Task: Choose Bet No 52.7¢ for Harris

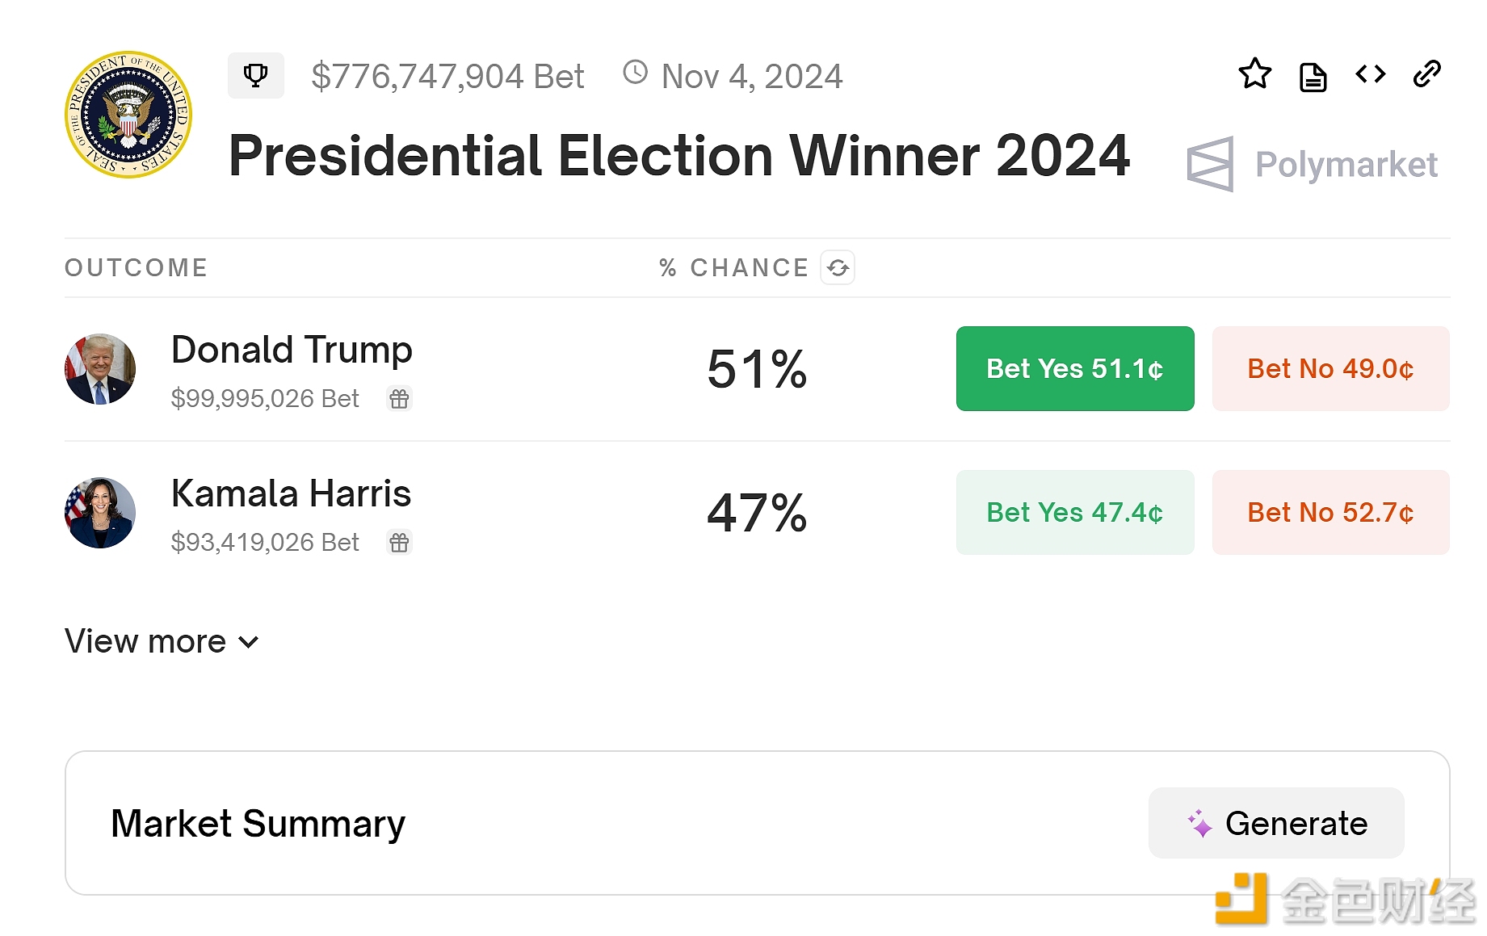Action: pyautogui.click(x=1330, y=513)
